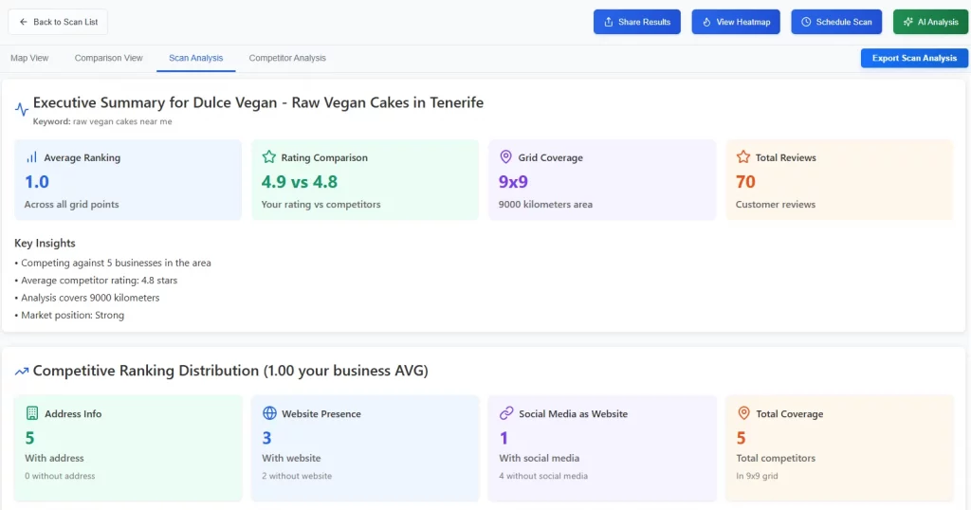Click the Schedule Scan button
Screen dimensions: 971x510
[836, 22]
